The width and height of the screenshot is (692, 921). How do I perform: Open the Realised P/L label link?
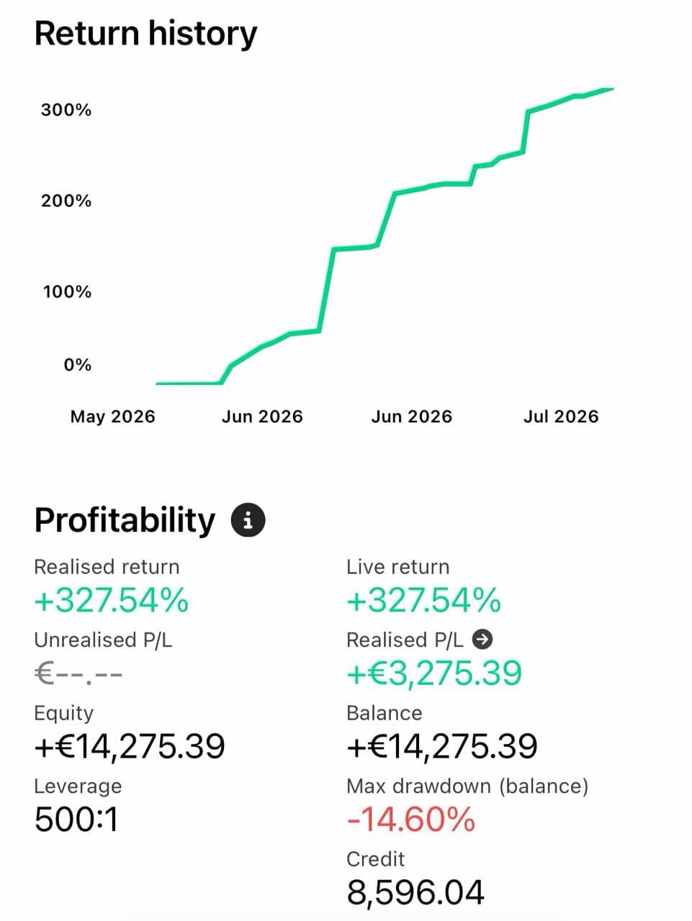pos(405,640)
